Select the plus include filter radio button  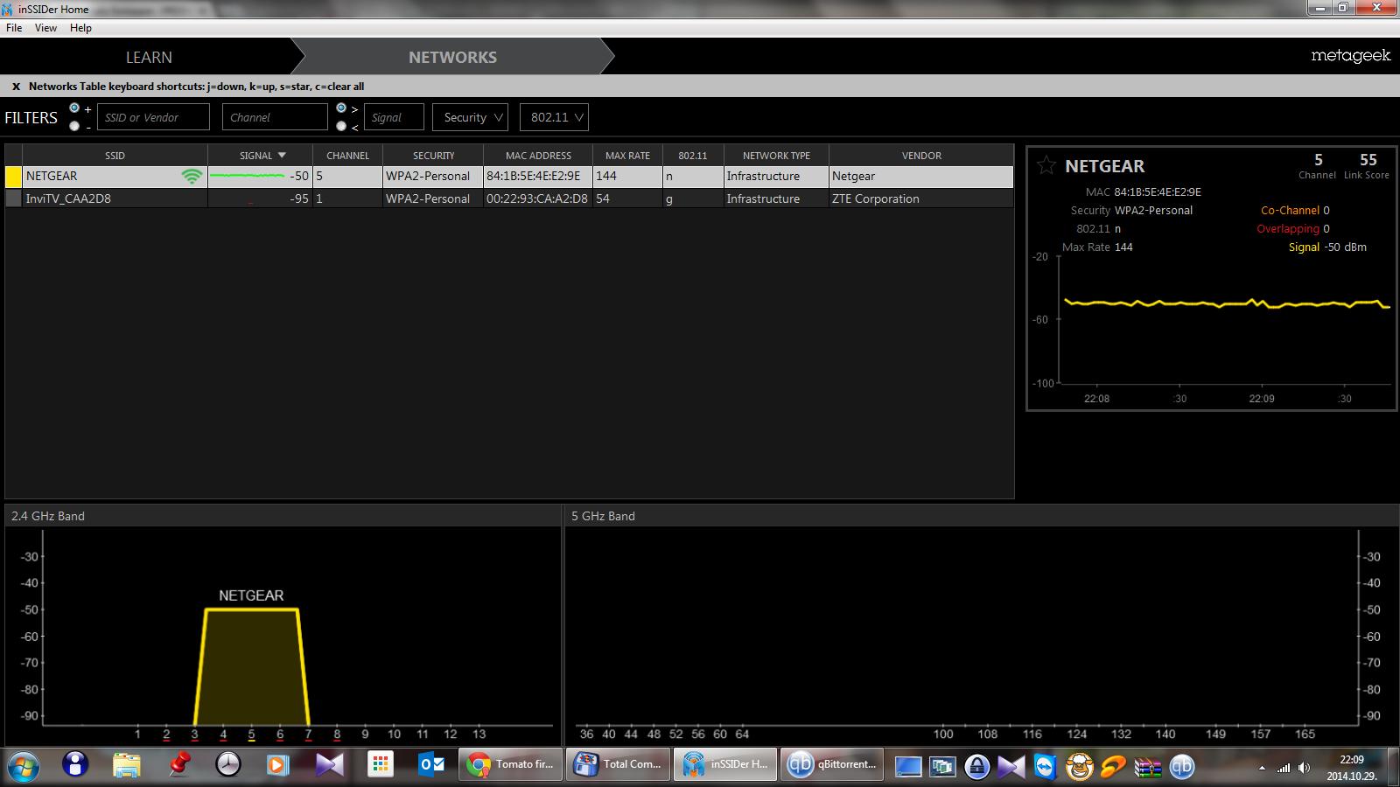(74, 108)
